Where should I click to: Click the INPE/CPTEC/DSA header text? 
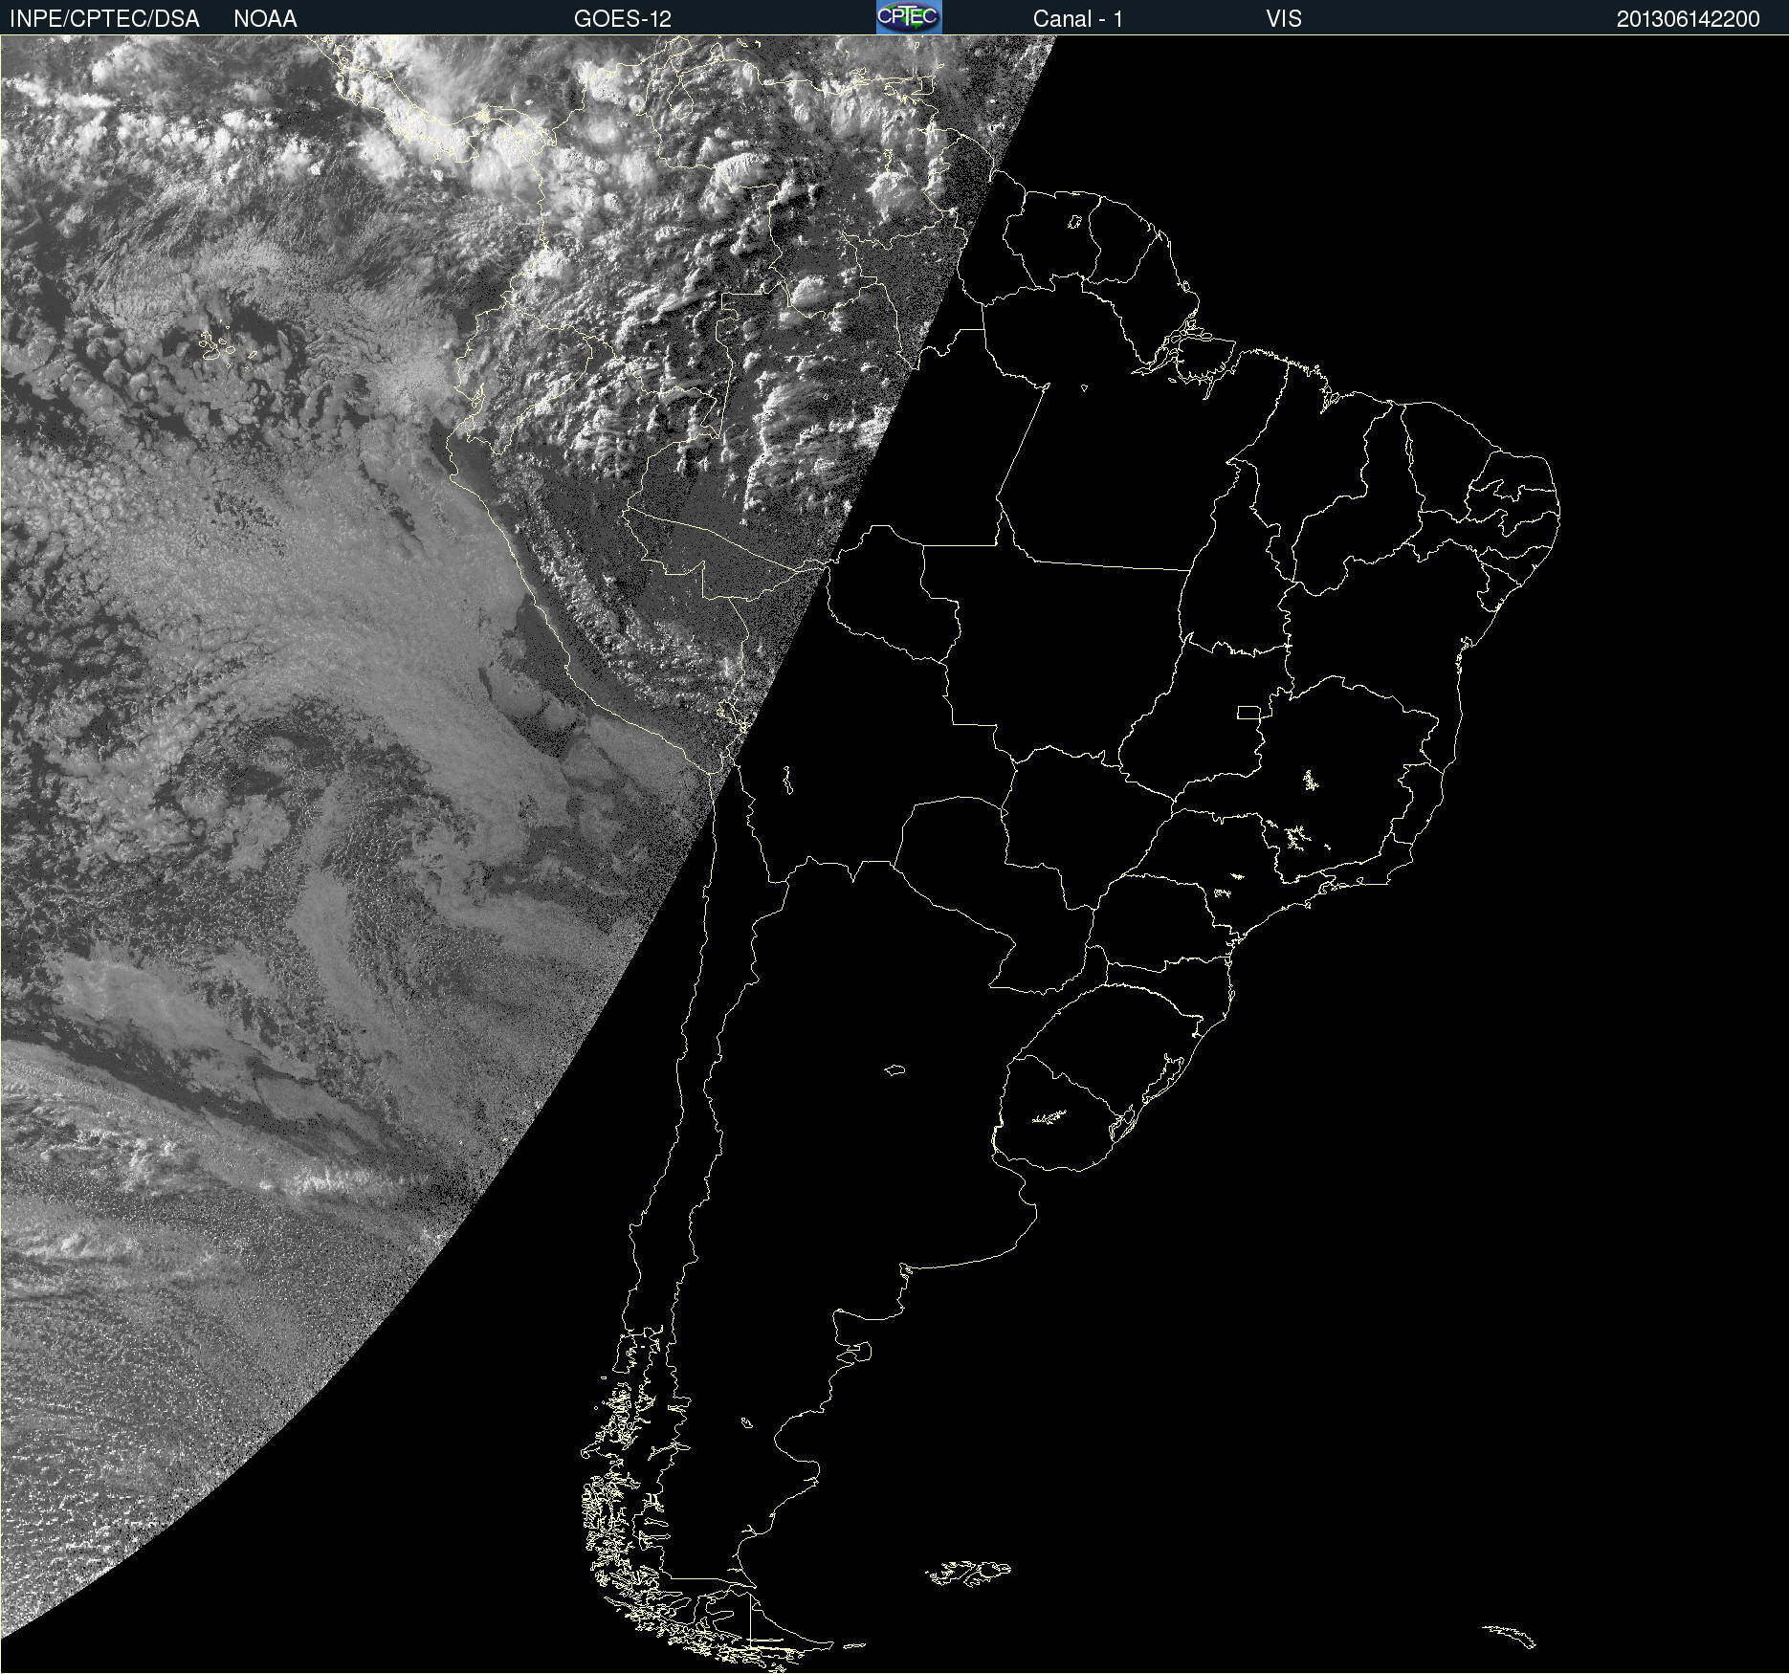(104, 19)
